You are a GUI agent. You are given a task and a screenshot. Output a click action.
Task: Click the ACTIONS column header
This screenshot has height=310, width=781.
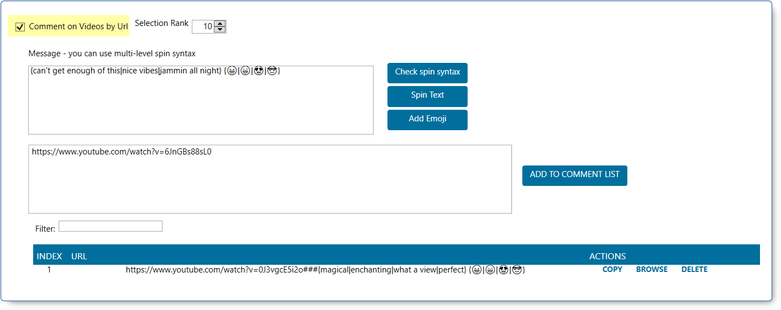607,256
